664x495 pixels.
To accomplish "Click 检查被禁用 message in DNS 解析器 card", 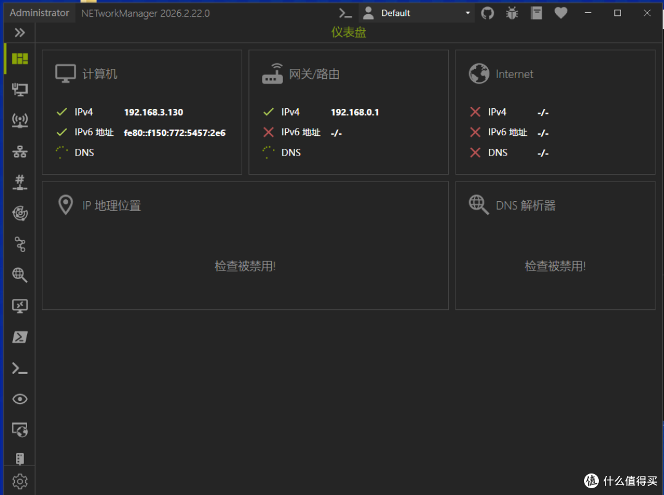I will coord(555,266).
